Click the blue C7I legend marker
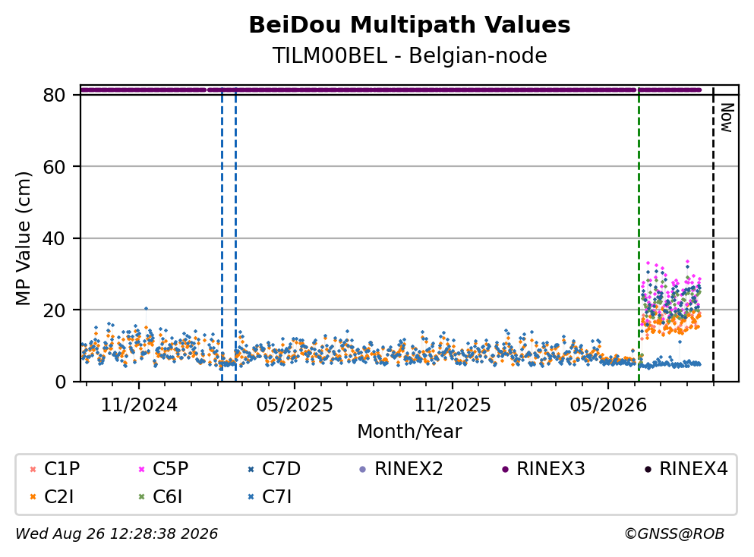The height and width of the screenshot is (557, 754). (251, 497)
